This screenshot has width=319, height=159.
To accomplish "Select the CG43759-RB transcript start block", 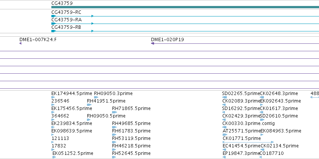I will [54, 31].
